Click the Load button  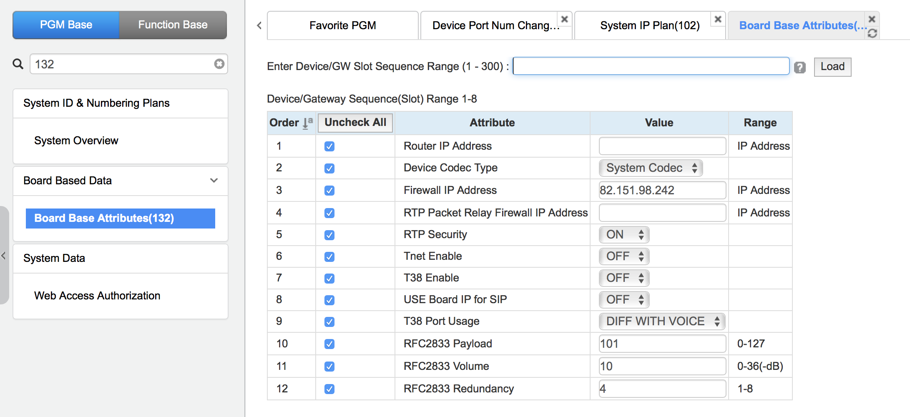(832, 67)
